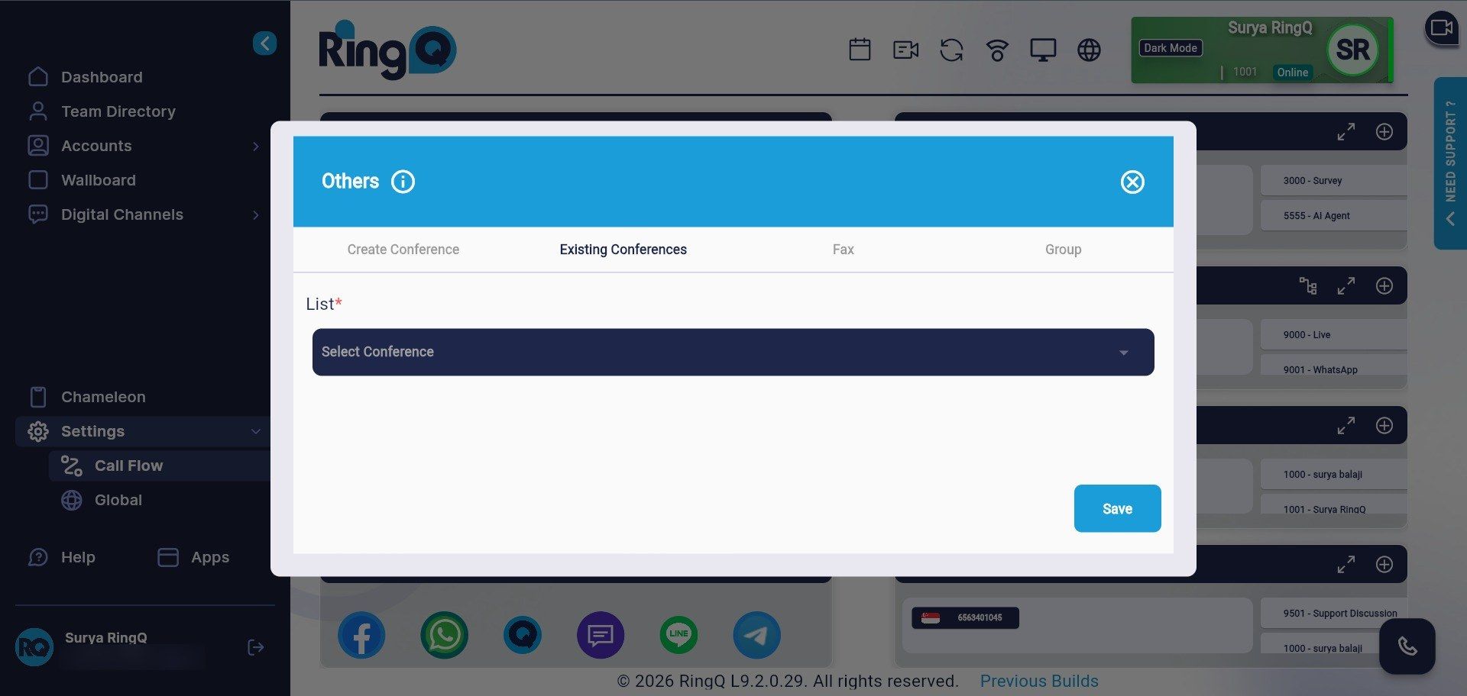Open the Previous Builds link
Image resolution: width=1467 pixels, height=696 pixels.
1039,681
